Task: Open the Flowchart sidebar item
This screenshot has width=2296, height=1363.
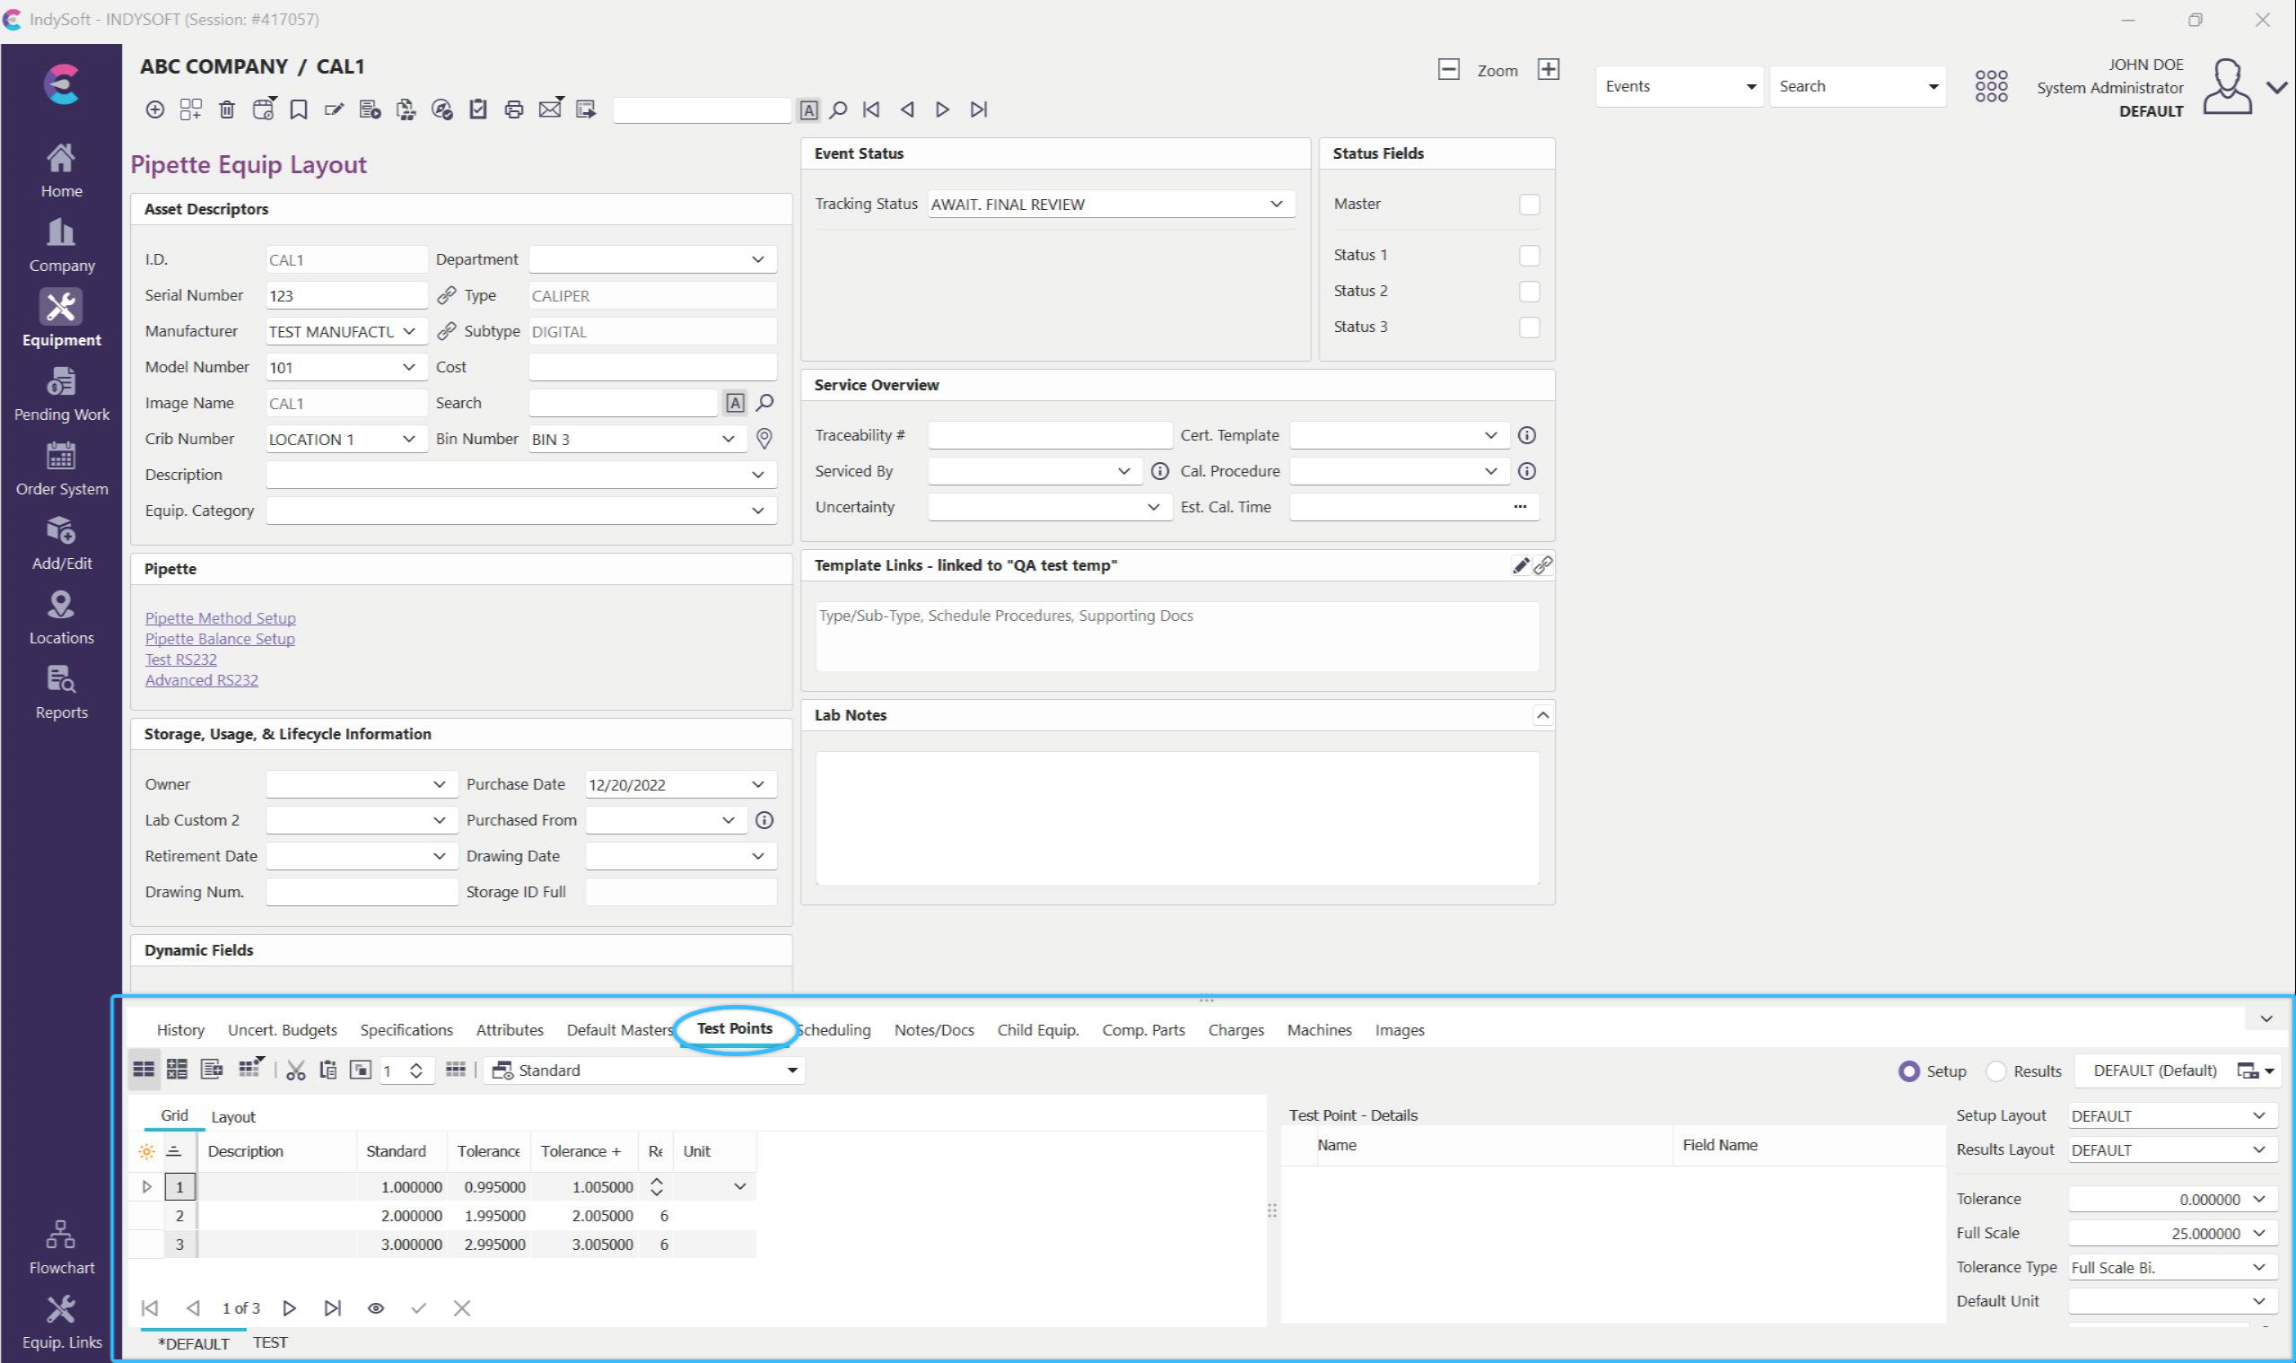Action: [x=62, y=1247]
